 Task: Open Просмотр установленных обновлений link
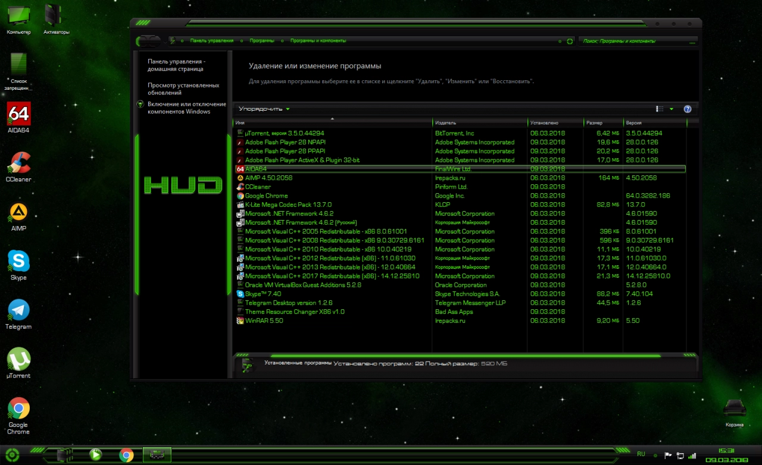(183, 89)
